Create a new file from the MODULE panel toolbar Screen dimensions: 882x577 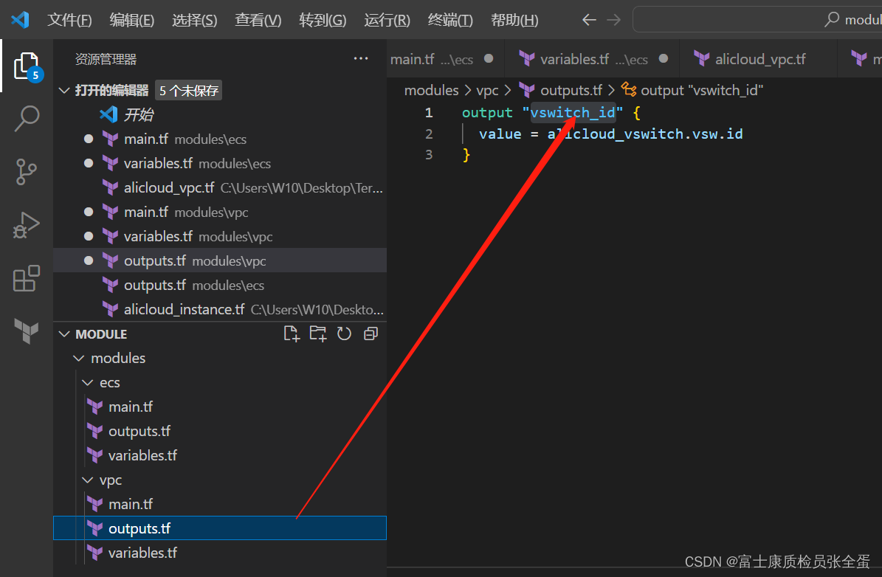[x=292, y=334]
